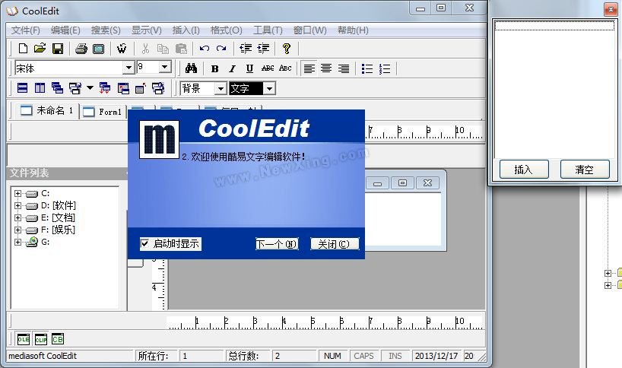Open the font size 9 dropdown

pos(165,67)
